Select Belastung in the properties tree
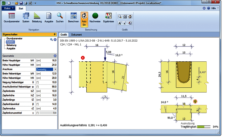The width and height of the screenshot is (227, 138). [x=11, y=45]
